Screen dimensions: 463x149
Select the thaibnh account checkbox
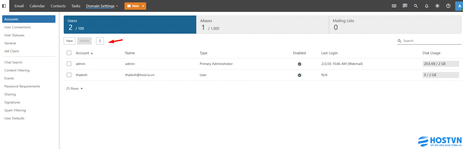point(69,75)
